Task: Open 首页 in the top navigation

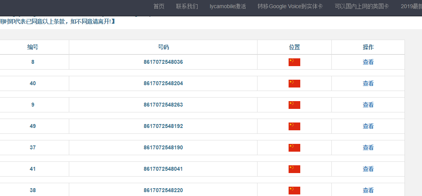Action: [159, 7]
